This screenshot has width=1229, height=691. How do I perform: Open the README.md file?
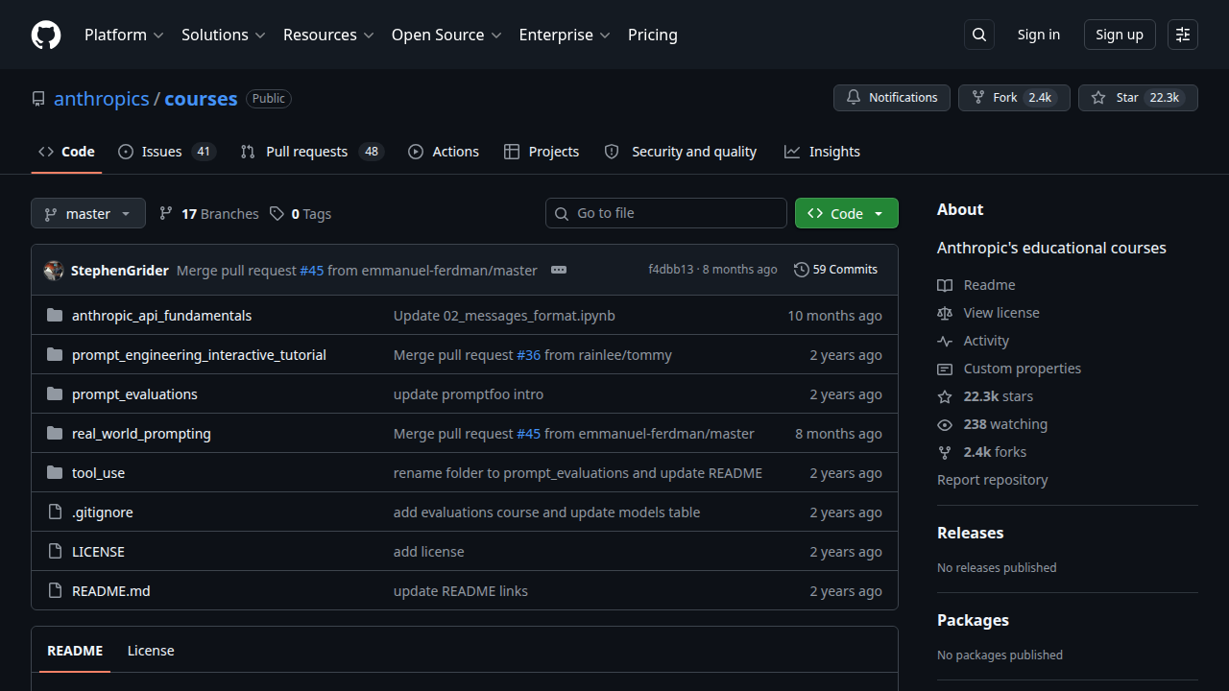coord(111,591)
